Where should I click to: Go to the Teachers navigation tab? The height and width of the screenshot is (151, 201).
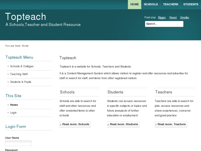[171, 4]
